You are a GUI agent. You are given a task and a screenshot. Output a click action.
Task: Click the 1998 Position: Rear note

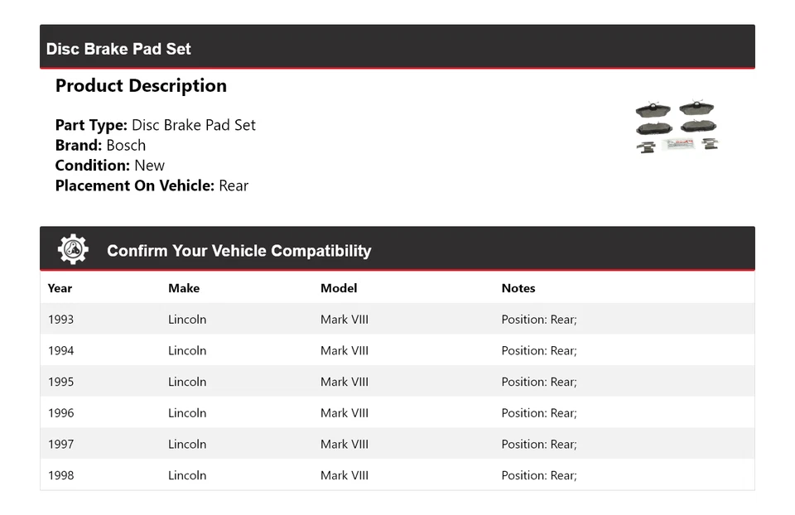(x=539, y=475)
